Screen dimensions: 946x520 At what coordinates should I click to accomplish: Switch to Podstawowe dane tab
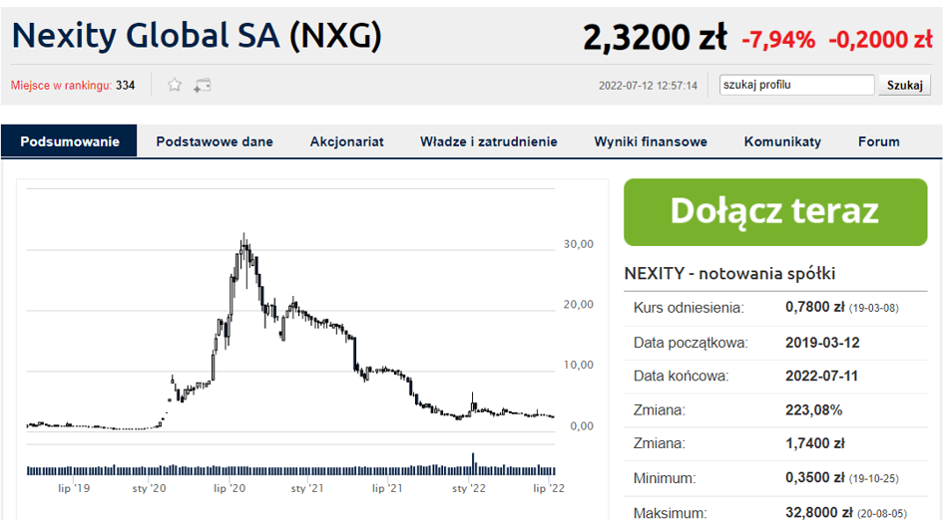[x=215, y=141]
